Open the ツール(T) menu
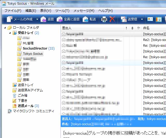 (x=62, y=11)
